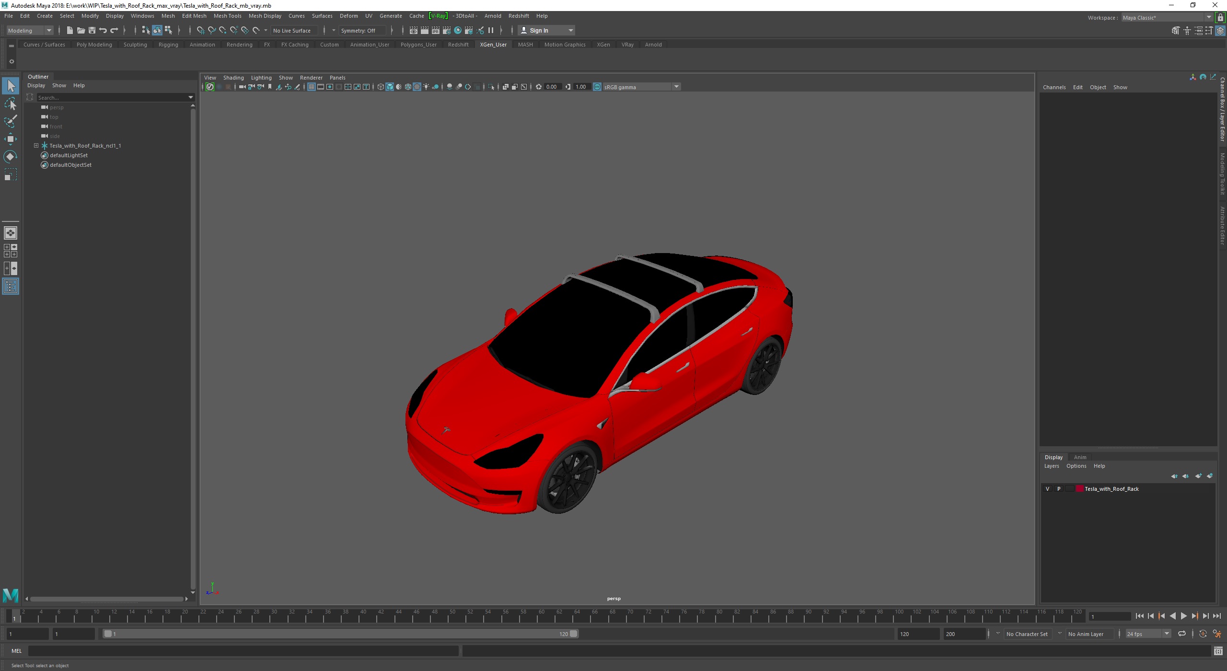Expand Tesla_with_Roof_Rack_ncl1_1 node
The width and height of the screenshot is (1227, 671).
36,145
